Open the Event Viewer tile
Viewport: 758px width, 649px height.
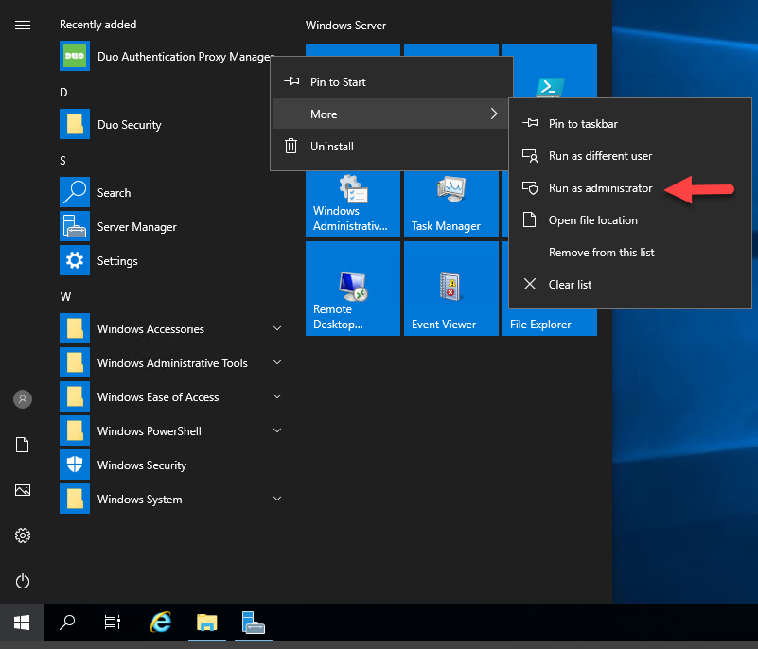(451, 289)
